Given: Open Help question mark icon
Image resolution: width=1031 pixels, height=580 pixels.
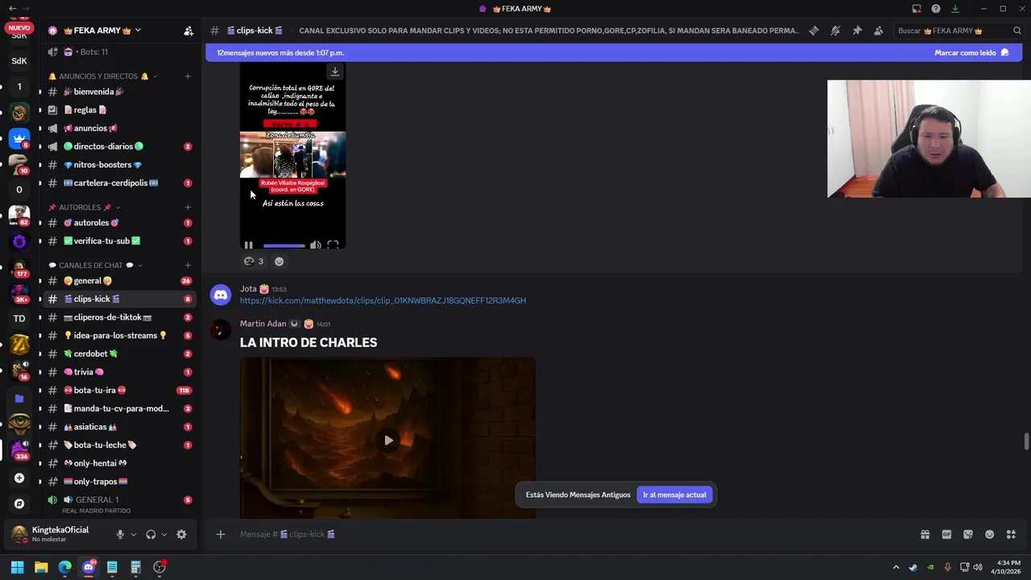Looking at the screenshot, I should 936,9.
